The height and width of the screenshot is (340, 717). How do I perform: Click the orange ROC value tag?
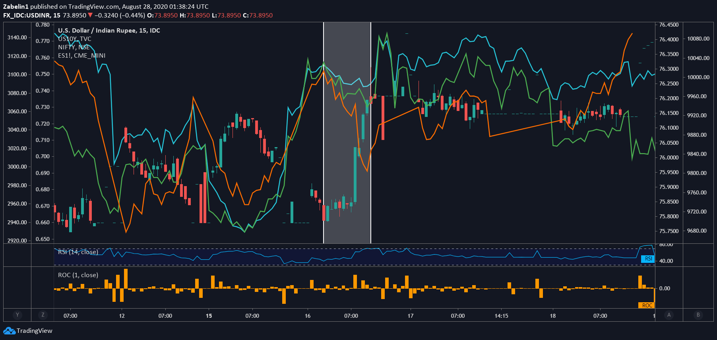click(x=646, y=305)
